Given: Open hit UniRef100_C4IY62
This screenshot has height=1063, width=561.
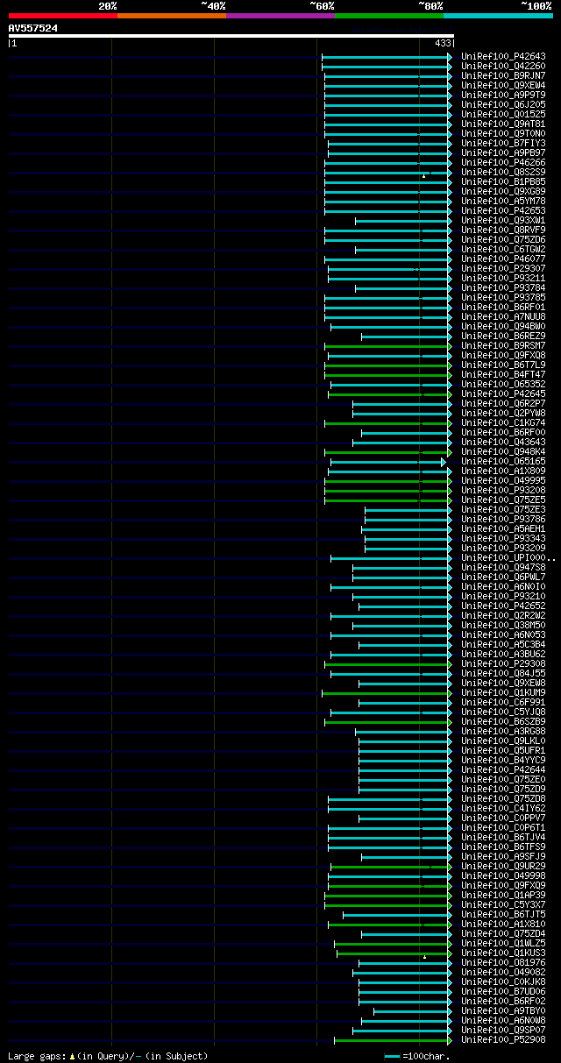Looking at the screenshot, I should (x=503, y=808).
